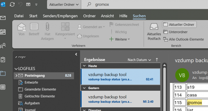Switch to the Ansicht ribbon tab
The height and width of the screenshot is (111, 208).
(x=107, y=16)
